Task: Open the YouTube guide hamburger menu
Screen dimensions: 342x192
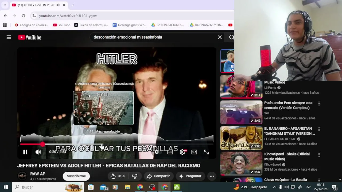Action: [x=9, y=37]
